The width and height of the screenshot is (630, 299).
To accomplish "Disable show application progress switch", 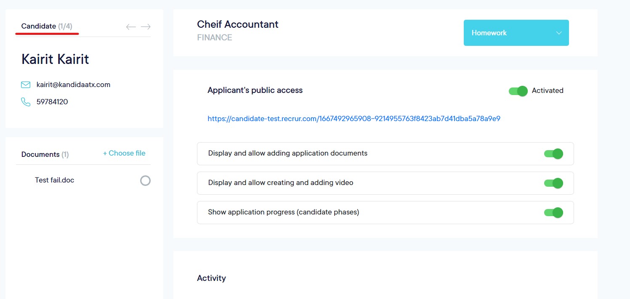I will (x=553, y=212).
